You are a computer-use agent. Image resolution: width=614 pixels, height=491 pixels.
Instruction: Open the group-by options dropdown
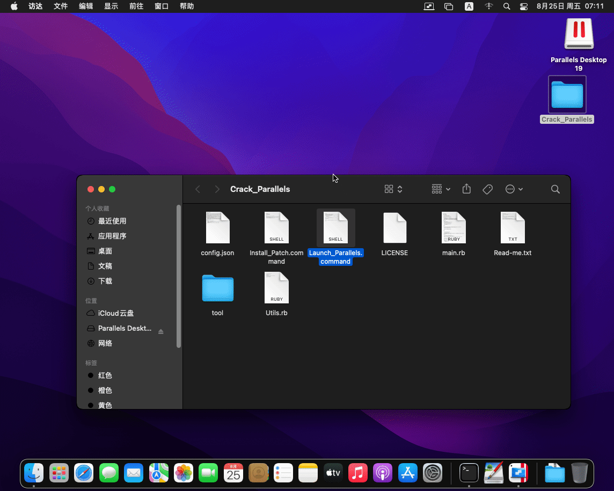coord(441,189)
